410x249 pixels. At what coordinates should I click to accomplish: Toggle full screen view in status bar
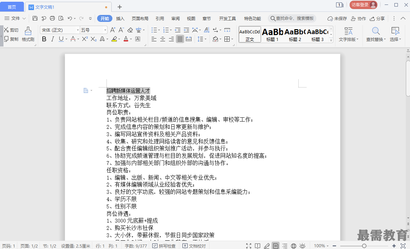click(249, 246)
